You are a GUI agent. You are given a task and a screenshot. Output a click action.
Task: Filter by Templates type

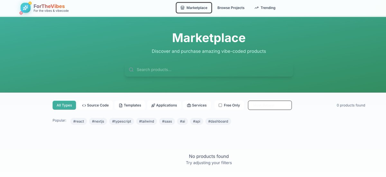130,105
